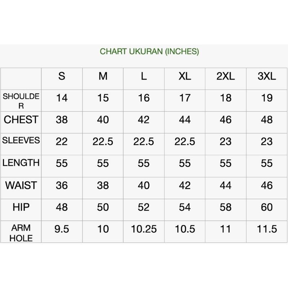
Task: Select waist value 44 under 2XL
Action: point(226,185)
